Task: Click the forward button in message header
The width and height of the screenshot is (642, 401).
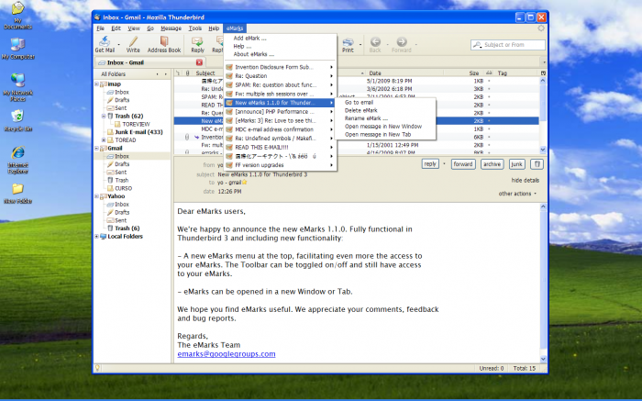Action: 463,164
